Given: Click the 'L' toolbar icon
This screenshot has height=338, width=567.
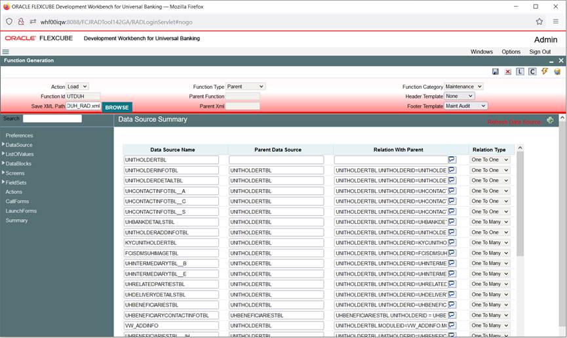Looking at the screenshot, I should (x=520, y=72).
